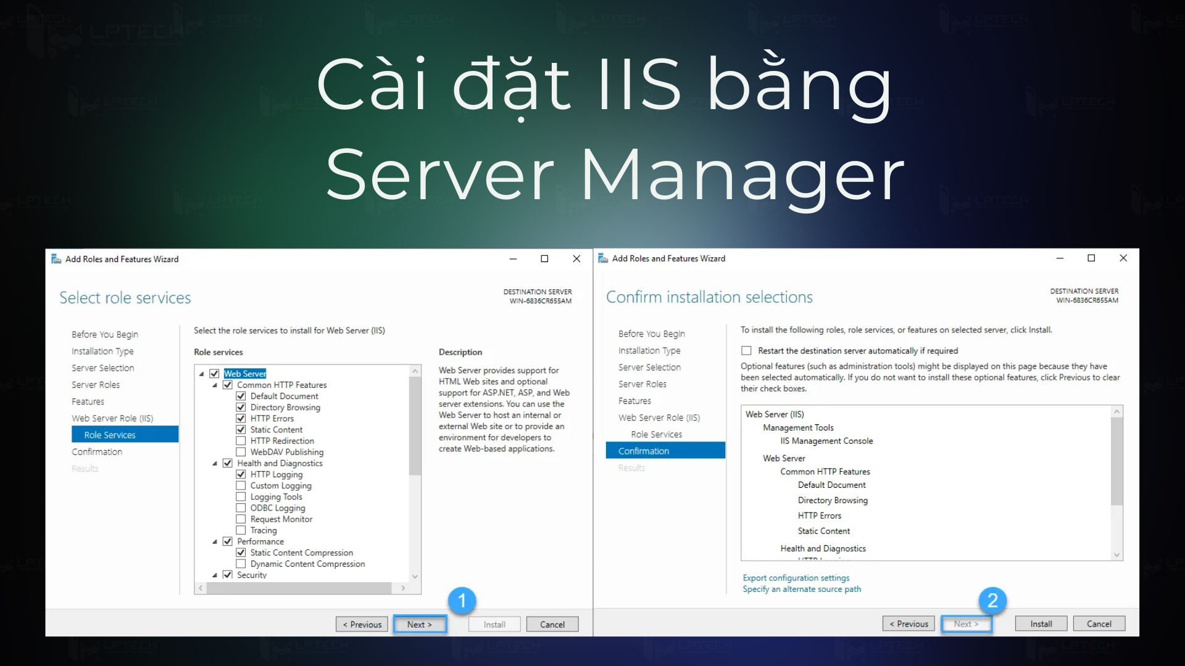This screenshot has width=1185, height=666.
Task: Uncheck HTTP Logging checkbox
Action: pyautogui.click(x=241, y=474)
